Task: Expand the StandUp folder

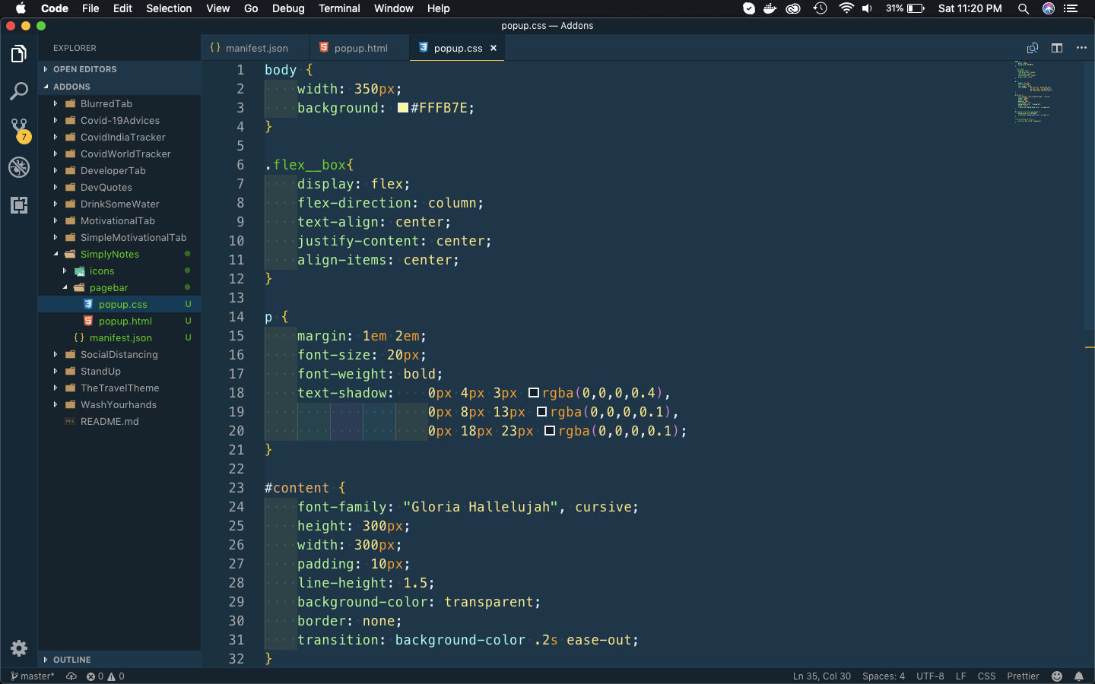Action: [x=119, y=371]
